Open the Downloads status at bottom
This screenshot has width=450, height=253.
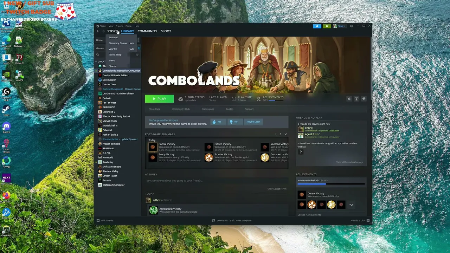[232, 221]
